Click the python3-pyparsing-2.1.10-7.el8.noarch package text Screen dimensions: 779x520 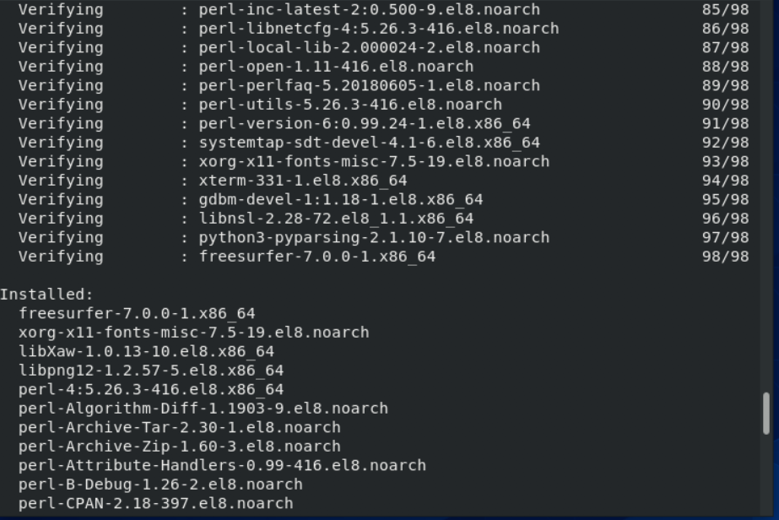(374, 237)
